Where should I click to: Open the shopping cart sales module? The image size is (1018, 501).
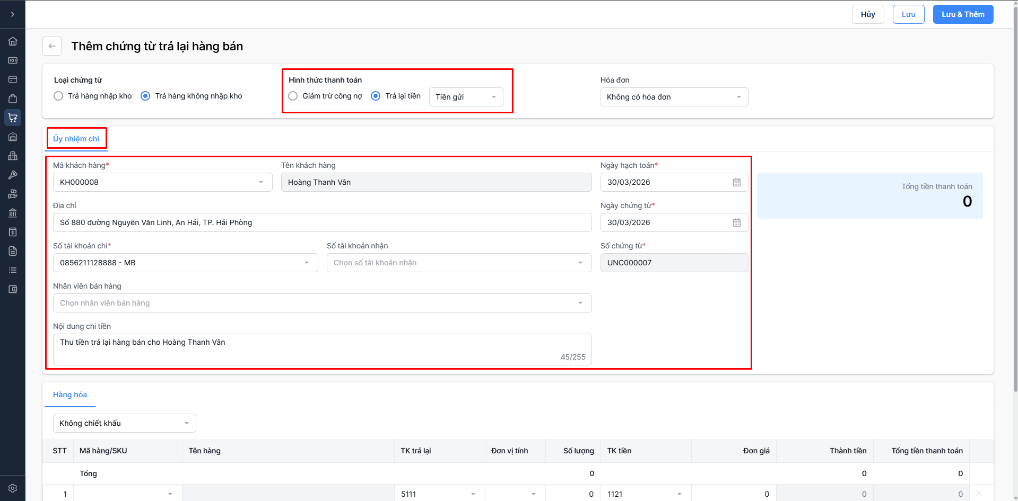coord(13,118)
